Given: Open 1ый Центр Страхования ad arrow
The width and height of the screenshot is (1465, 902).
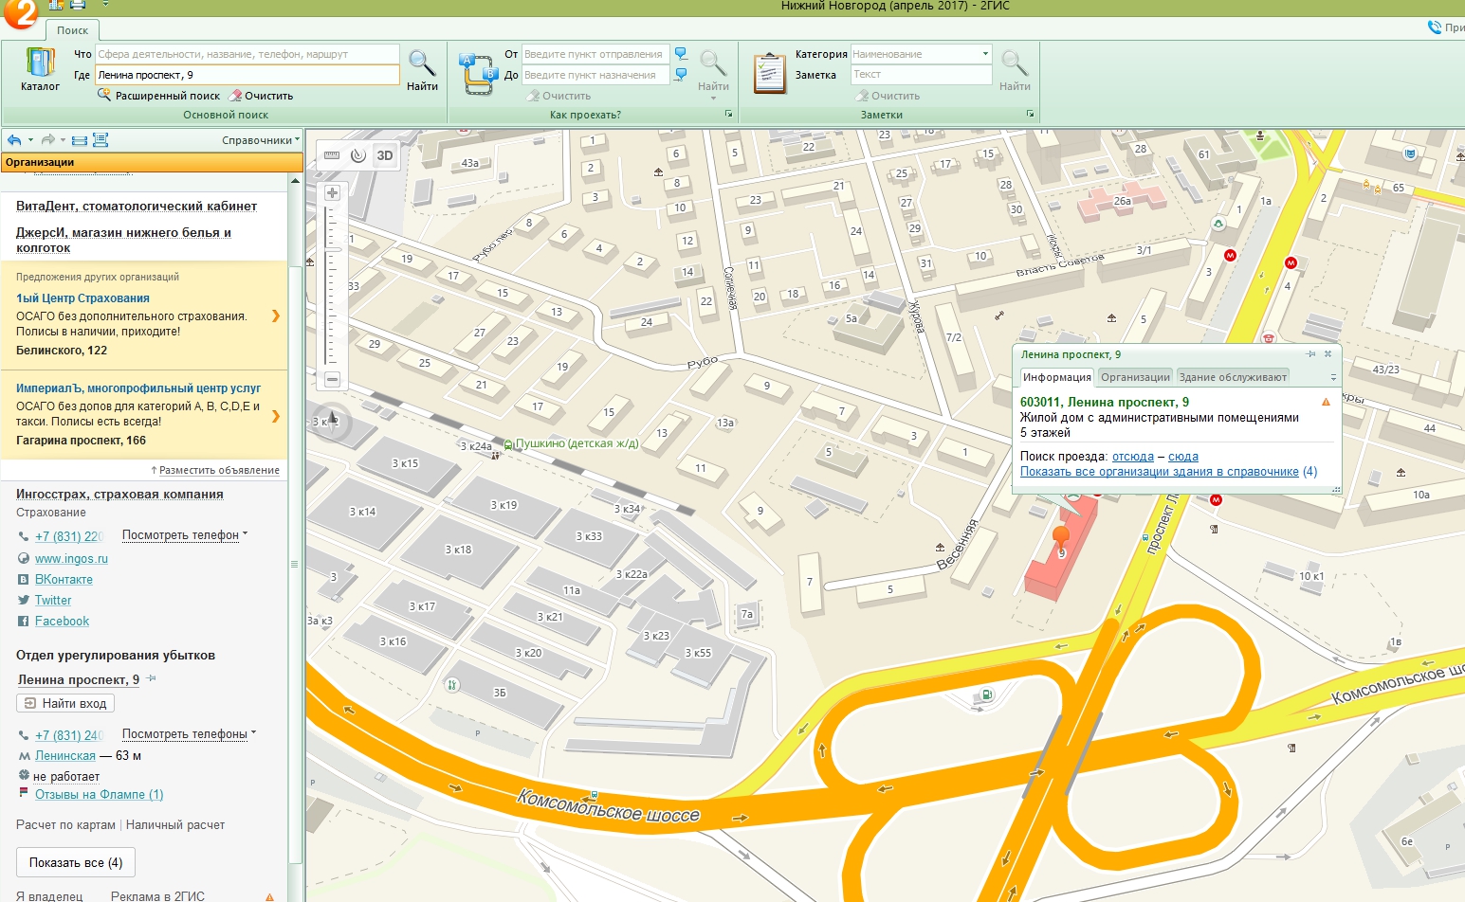Looking at the screenshot, I should 276,316.
